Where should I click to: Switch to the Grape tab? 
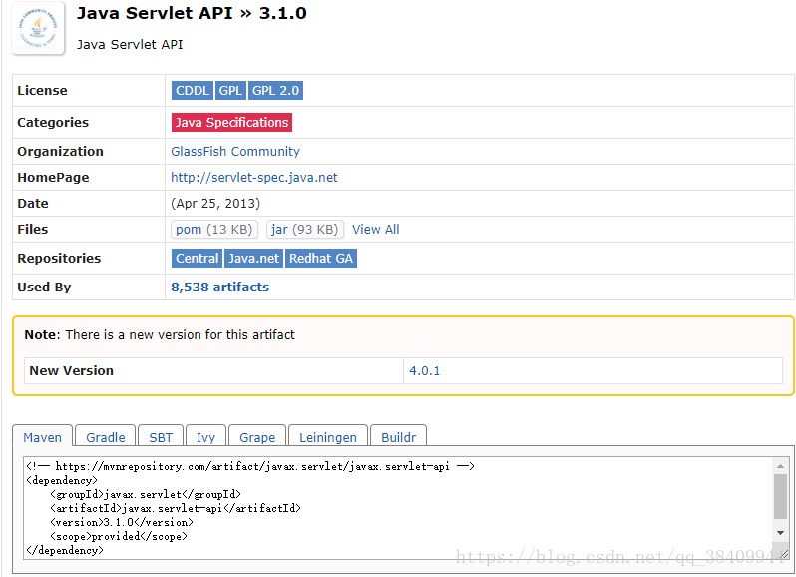(x=257, y=437)
